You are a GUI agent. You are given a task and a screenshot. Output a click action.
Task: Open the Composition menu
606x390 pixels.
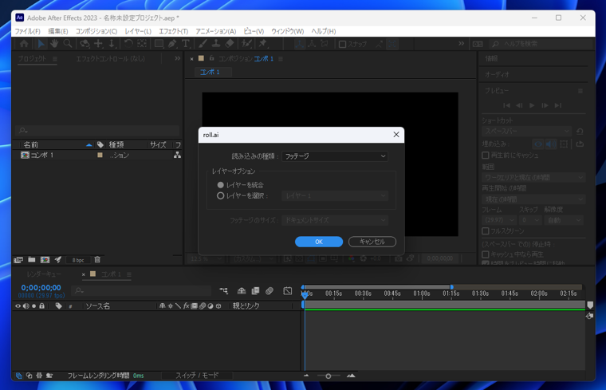tap(96, 31)
